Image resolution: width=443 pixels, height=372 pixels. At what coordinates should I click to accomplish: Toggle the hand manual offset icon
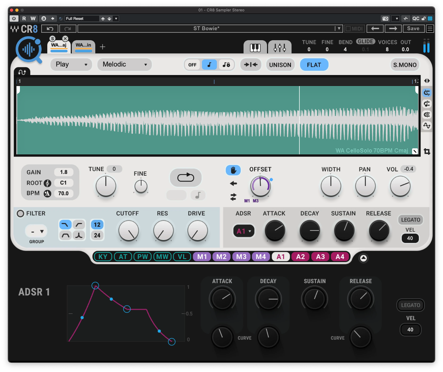pyautogui.click(x=233, y=170)
